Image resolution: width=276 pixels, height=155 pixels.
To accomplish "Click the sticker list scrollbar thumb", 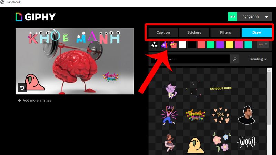I will pyautogui.click(x=269, y=99).
